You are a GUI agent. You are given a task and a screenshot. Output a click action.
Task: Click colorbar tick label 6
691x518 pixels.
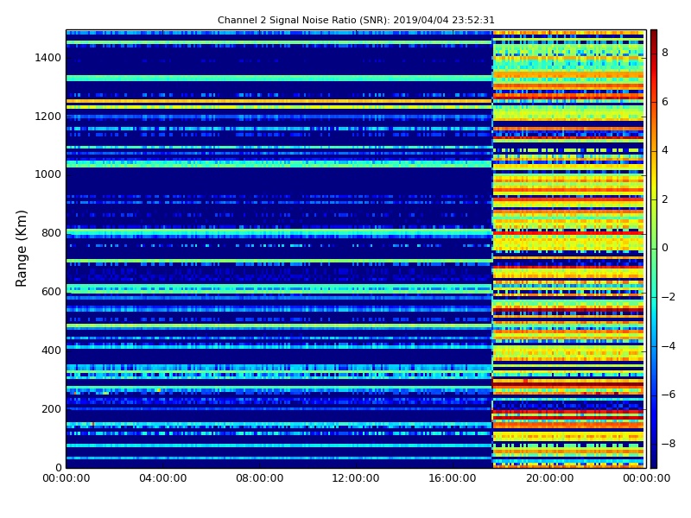665,102
